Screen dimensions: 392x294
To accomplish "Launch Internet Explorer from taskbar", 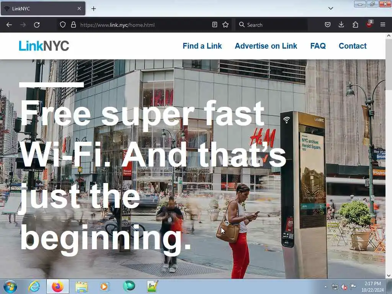I will point(34,286).
